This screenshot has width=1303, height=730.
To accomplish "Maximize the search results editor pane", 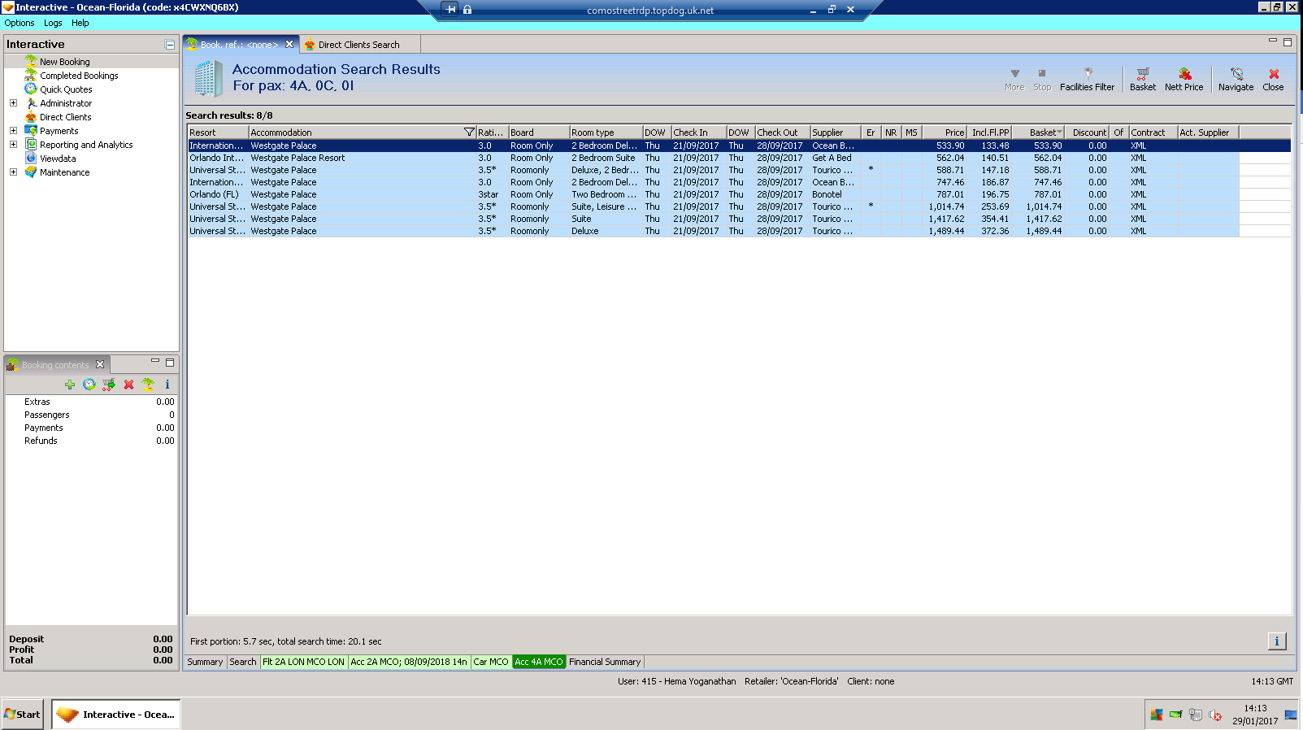I will tap(1288, 42).
